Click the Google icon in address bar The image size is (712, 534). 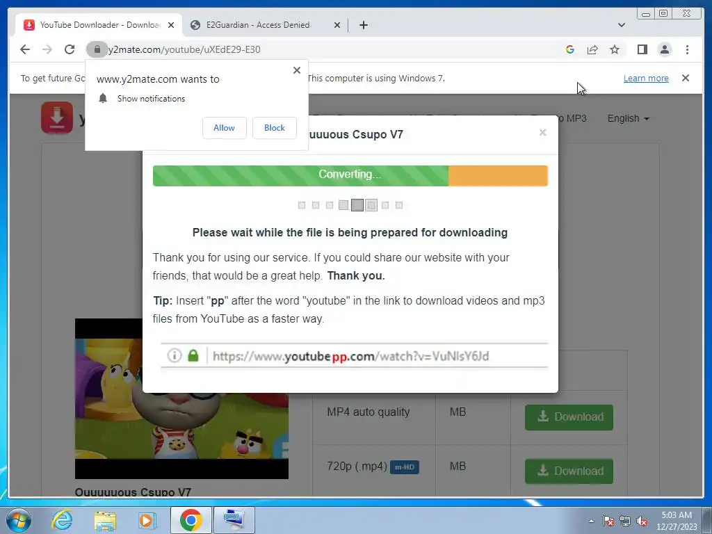[570, 49]
